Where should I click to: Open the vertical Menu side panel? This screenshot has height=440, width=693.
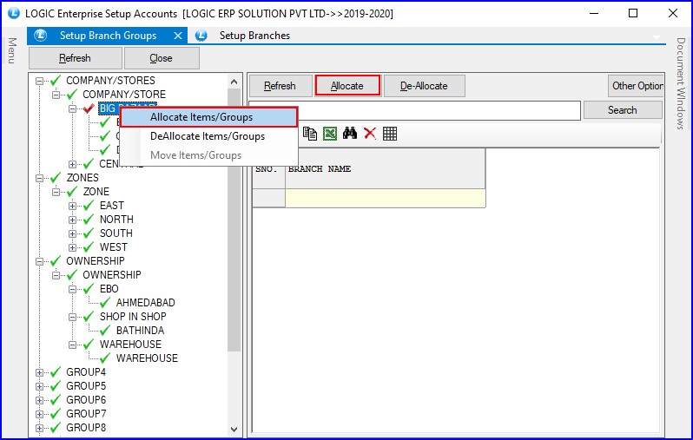click(x=12, y=50)
